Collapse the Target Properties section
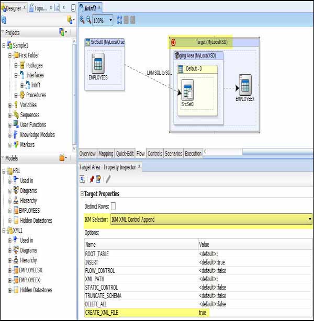This screenshot has height=321, width=314. point(82,193)
